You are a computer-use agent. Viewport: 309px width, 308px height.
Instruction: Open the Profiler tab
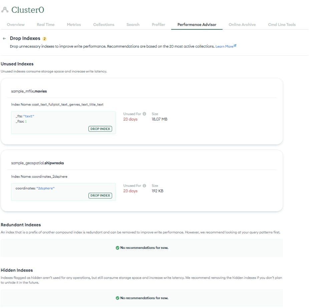(158, 24)
